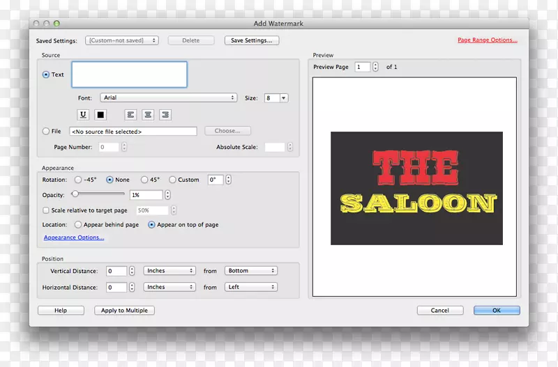558x367 pixels.
Task: Align watermark text left
Action: point(130,115)
